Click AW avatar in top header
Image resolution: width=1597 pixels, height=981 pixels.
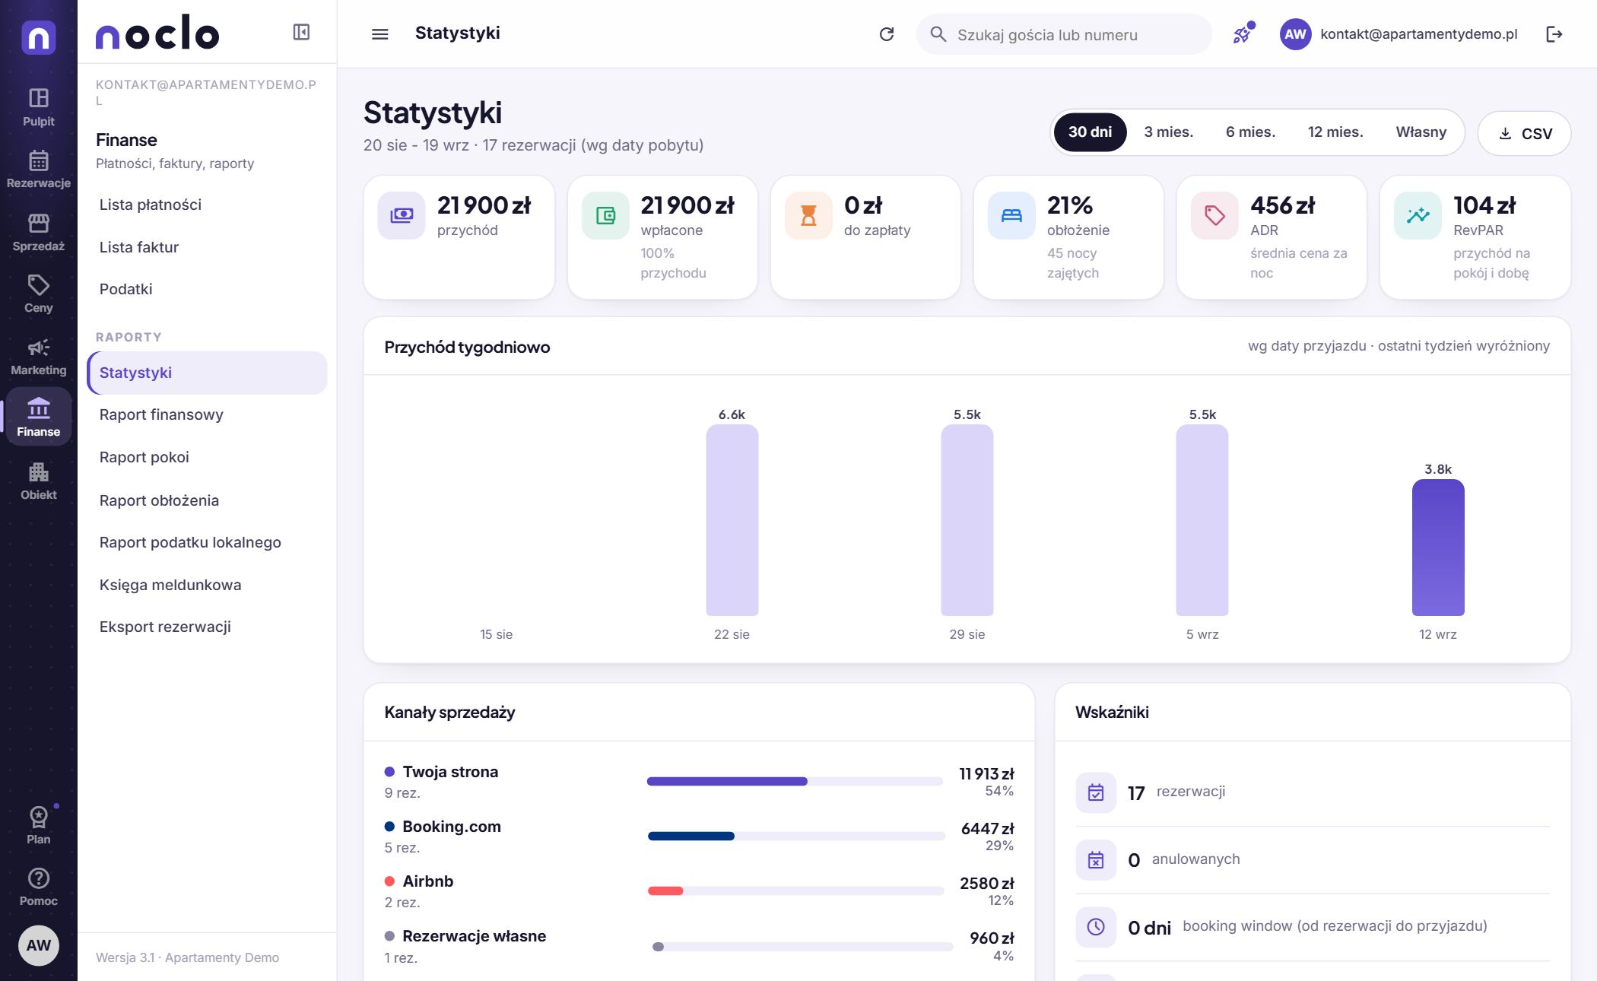(x=1296, y=34)
